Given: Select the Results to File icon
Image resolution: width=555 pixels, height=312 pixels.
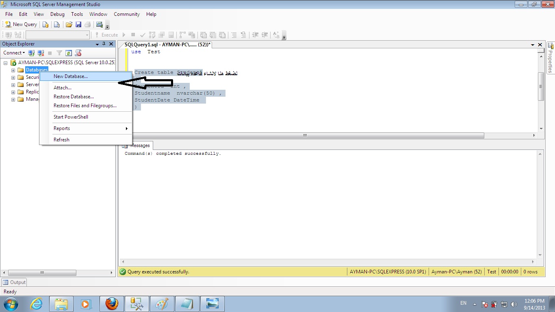Looking at the screenshot, I should 222,35.
